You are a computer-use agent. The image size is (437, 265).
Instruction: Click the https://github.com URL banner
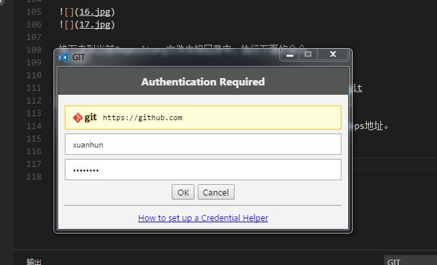coord(203,117)
